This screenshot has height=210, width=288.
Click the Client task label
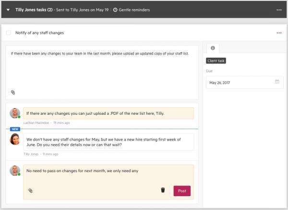216,61
